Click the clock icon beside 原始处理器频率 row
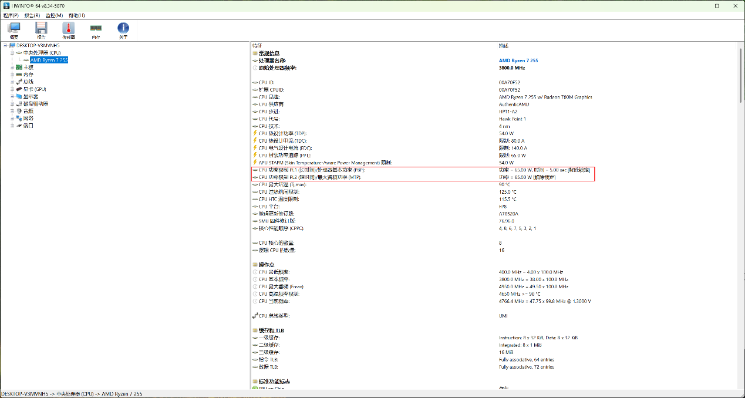This screenshot has height=398, width=745. (x=255, y=68)
